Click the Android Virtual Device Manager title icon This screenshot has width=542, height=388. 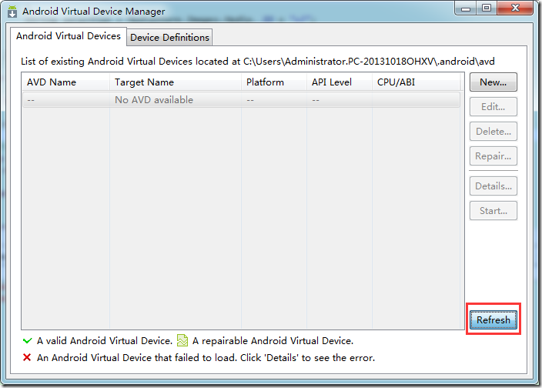pyautogui.click(x=12, y=12)
